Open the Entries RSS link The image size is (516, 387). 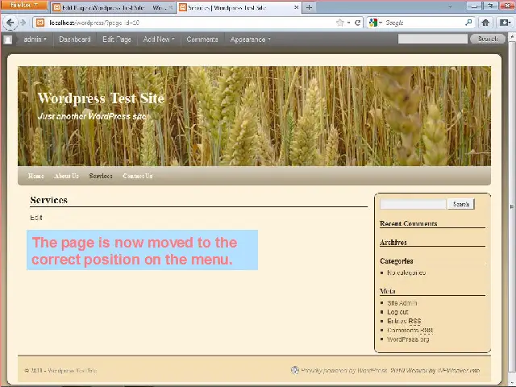[x=404, y=321]
